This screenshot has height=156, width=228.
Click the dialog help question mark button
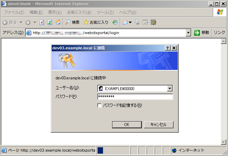coord(168,48)
